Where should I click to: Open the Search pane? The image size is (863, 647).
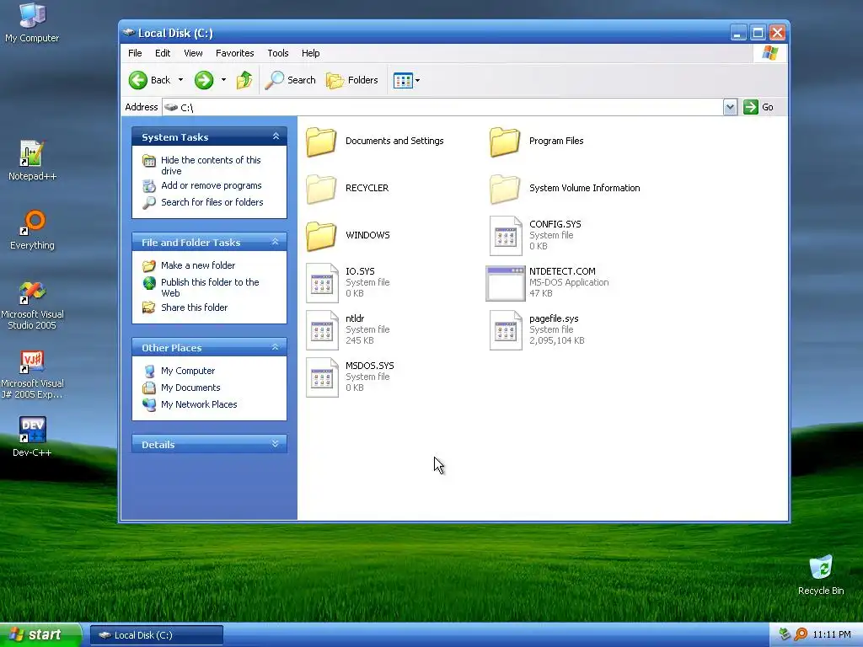290,80
